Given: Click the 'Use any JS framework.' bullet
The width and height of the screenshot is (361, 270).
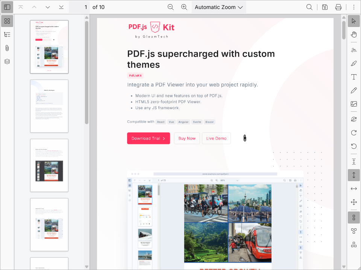Looking at the screenshot, I should [158, 108].
